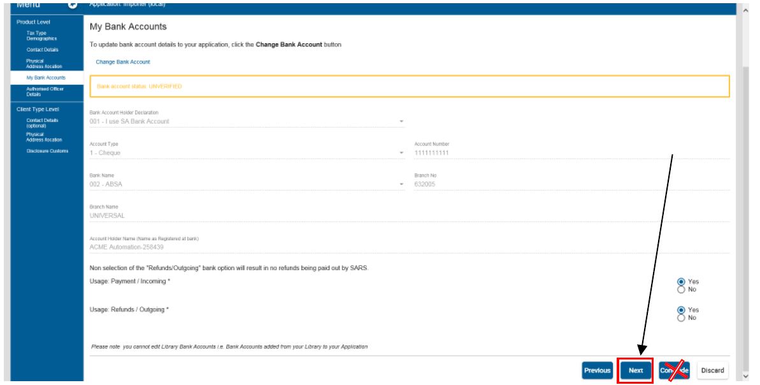Select Yes for Payment / Incoming usage

click(x=681, y=282)
